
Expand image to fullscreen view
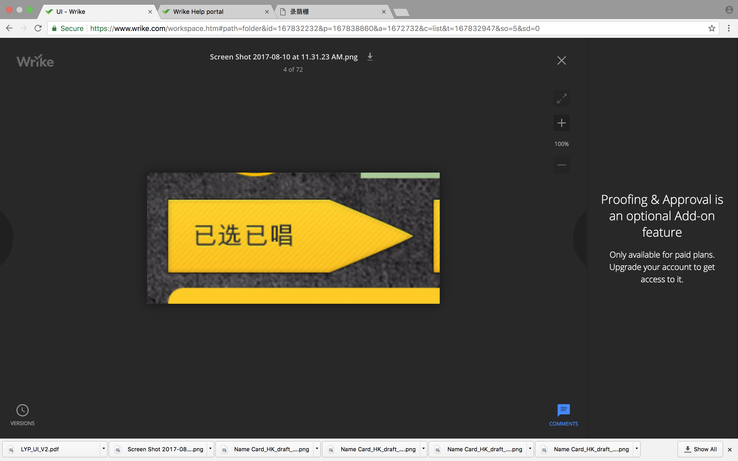click(561, 99)
